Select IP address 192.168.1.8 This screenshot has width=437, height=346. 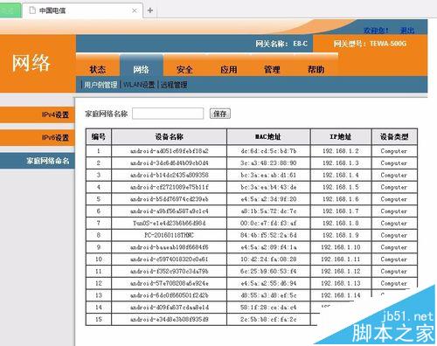click(x=341, y=223)
